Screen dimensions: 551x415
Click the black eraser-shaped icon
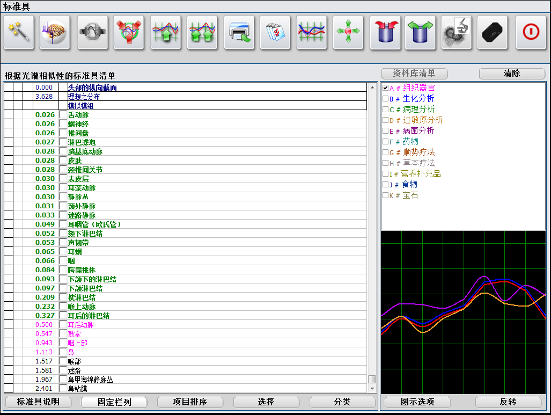pyautogui.click(x=492, y=32)
